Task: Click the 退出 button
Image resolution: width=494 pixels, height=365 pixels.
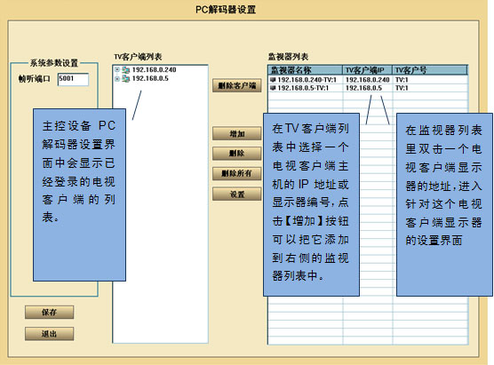Action: point(50,334)
